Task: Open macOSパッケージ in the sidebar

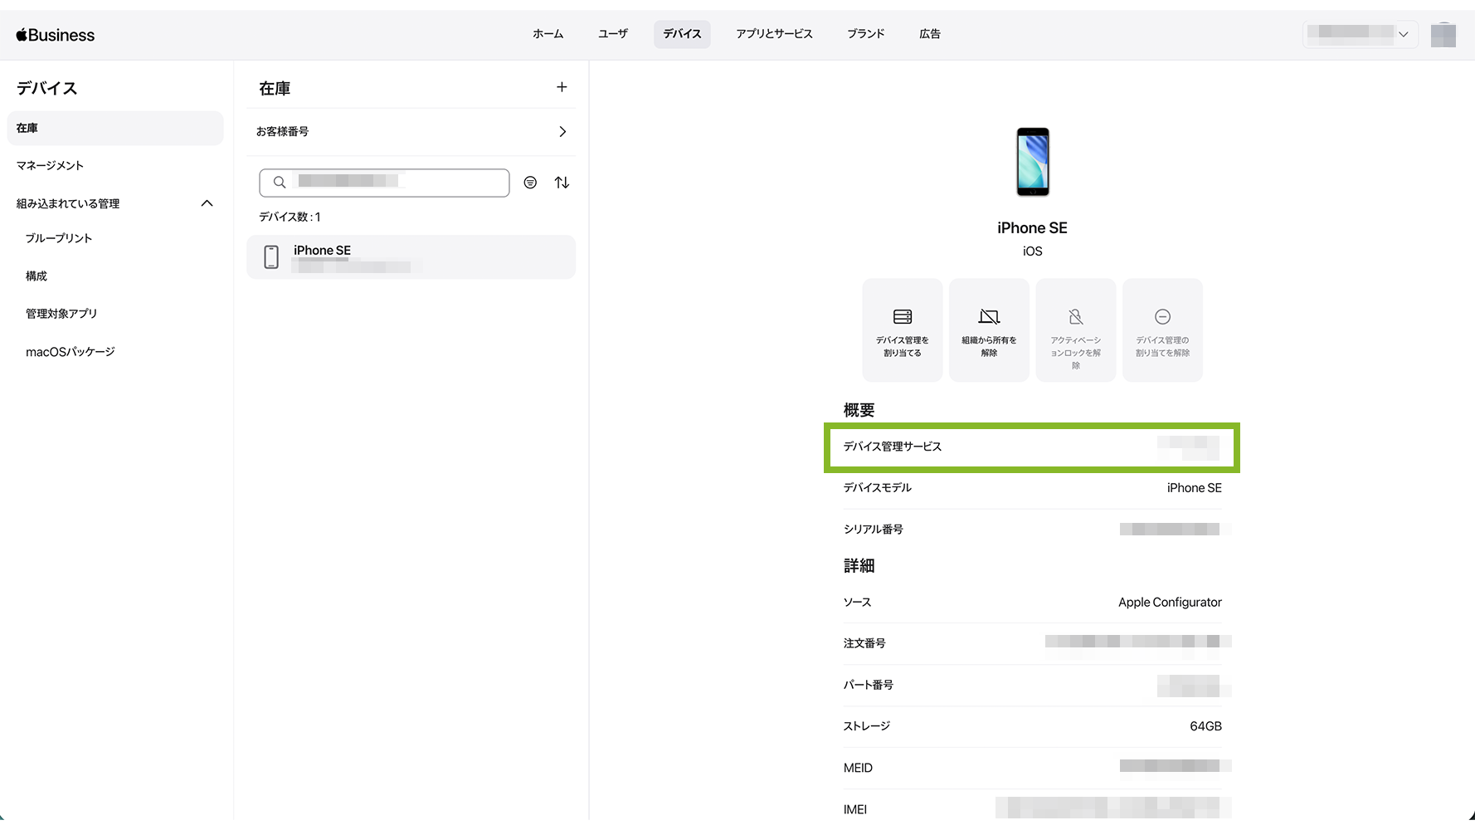Action: tap(71, 352)
